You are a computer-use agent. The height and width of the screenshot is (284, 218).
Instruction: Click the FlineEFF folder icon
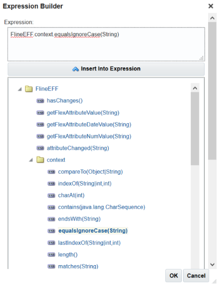click(x=29, y=89)
